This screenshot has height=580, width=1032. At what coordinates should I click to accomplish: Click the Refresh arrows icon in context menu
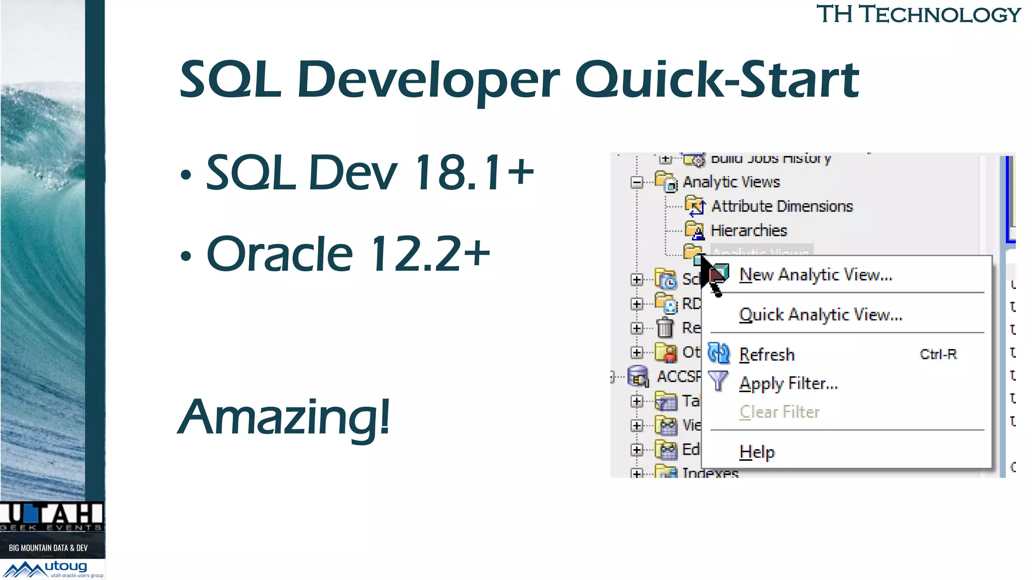click(719, 353)
